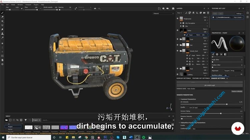
Task: Open the Material viewport mode dropdown
Action: (163, 14)
